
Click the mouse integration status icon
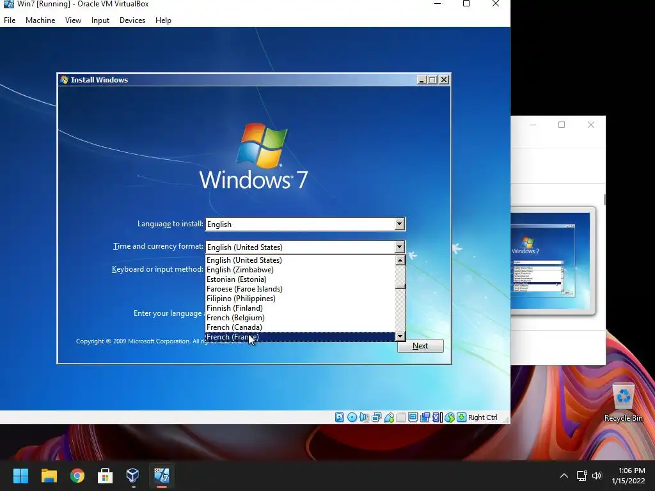click(450, 417)
